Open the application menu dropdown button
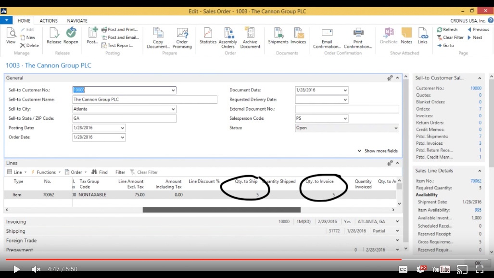494x278 pixels. 6,21
